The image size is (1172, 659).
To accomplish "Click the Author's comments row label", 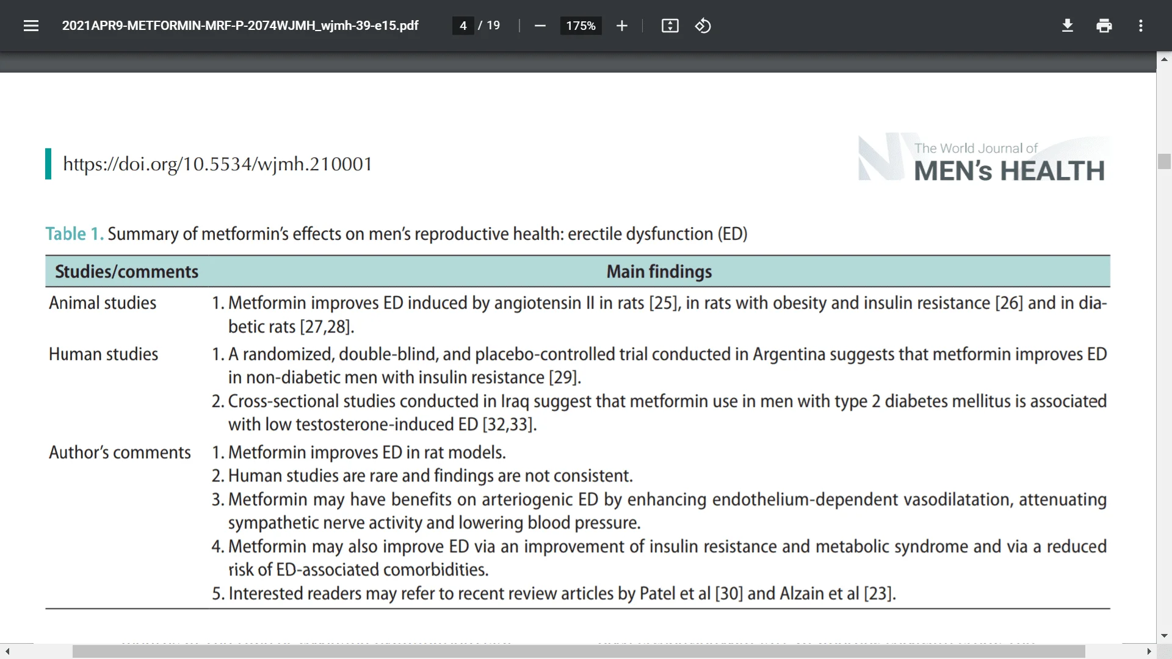I will pyautogui.click(x=120, y=452).
